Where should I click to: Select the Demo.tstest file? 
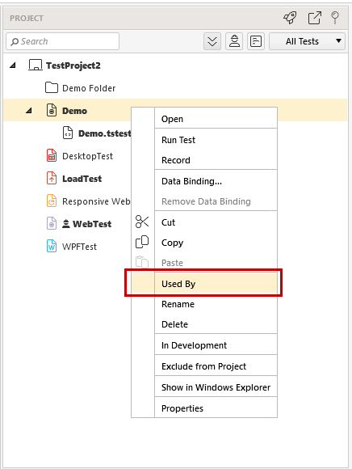coord(104,133)
